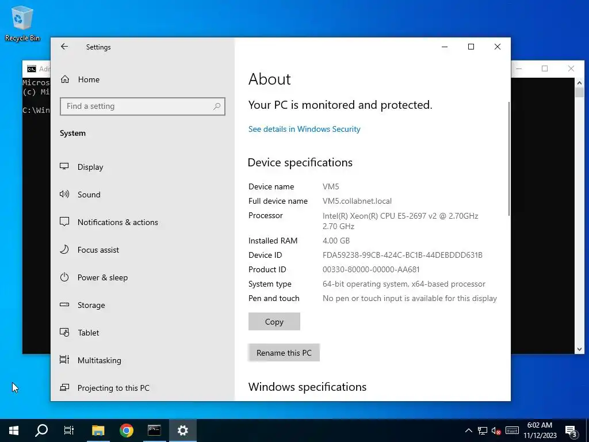Go back with the Settings back arrow
589x442 pixels.
64,47
